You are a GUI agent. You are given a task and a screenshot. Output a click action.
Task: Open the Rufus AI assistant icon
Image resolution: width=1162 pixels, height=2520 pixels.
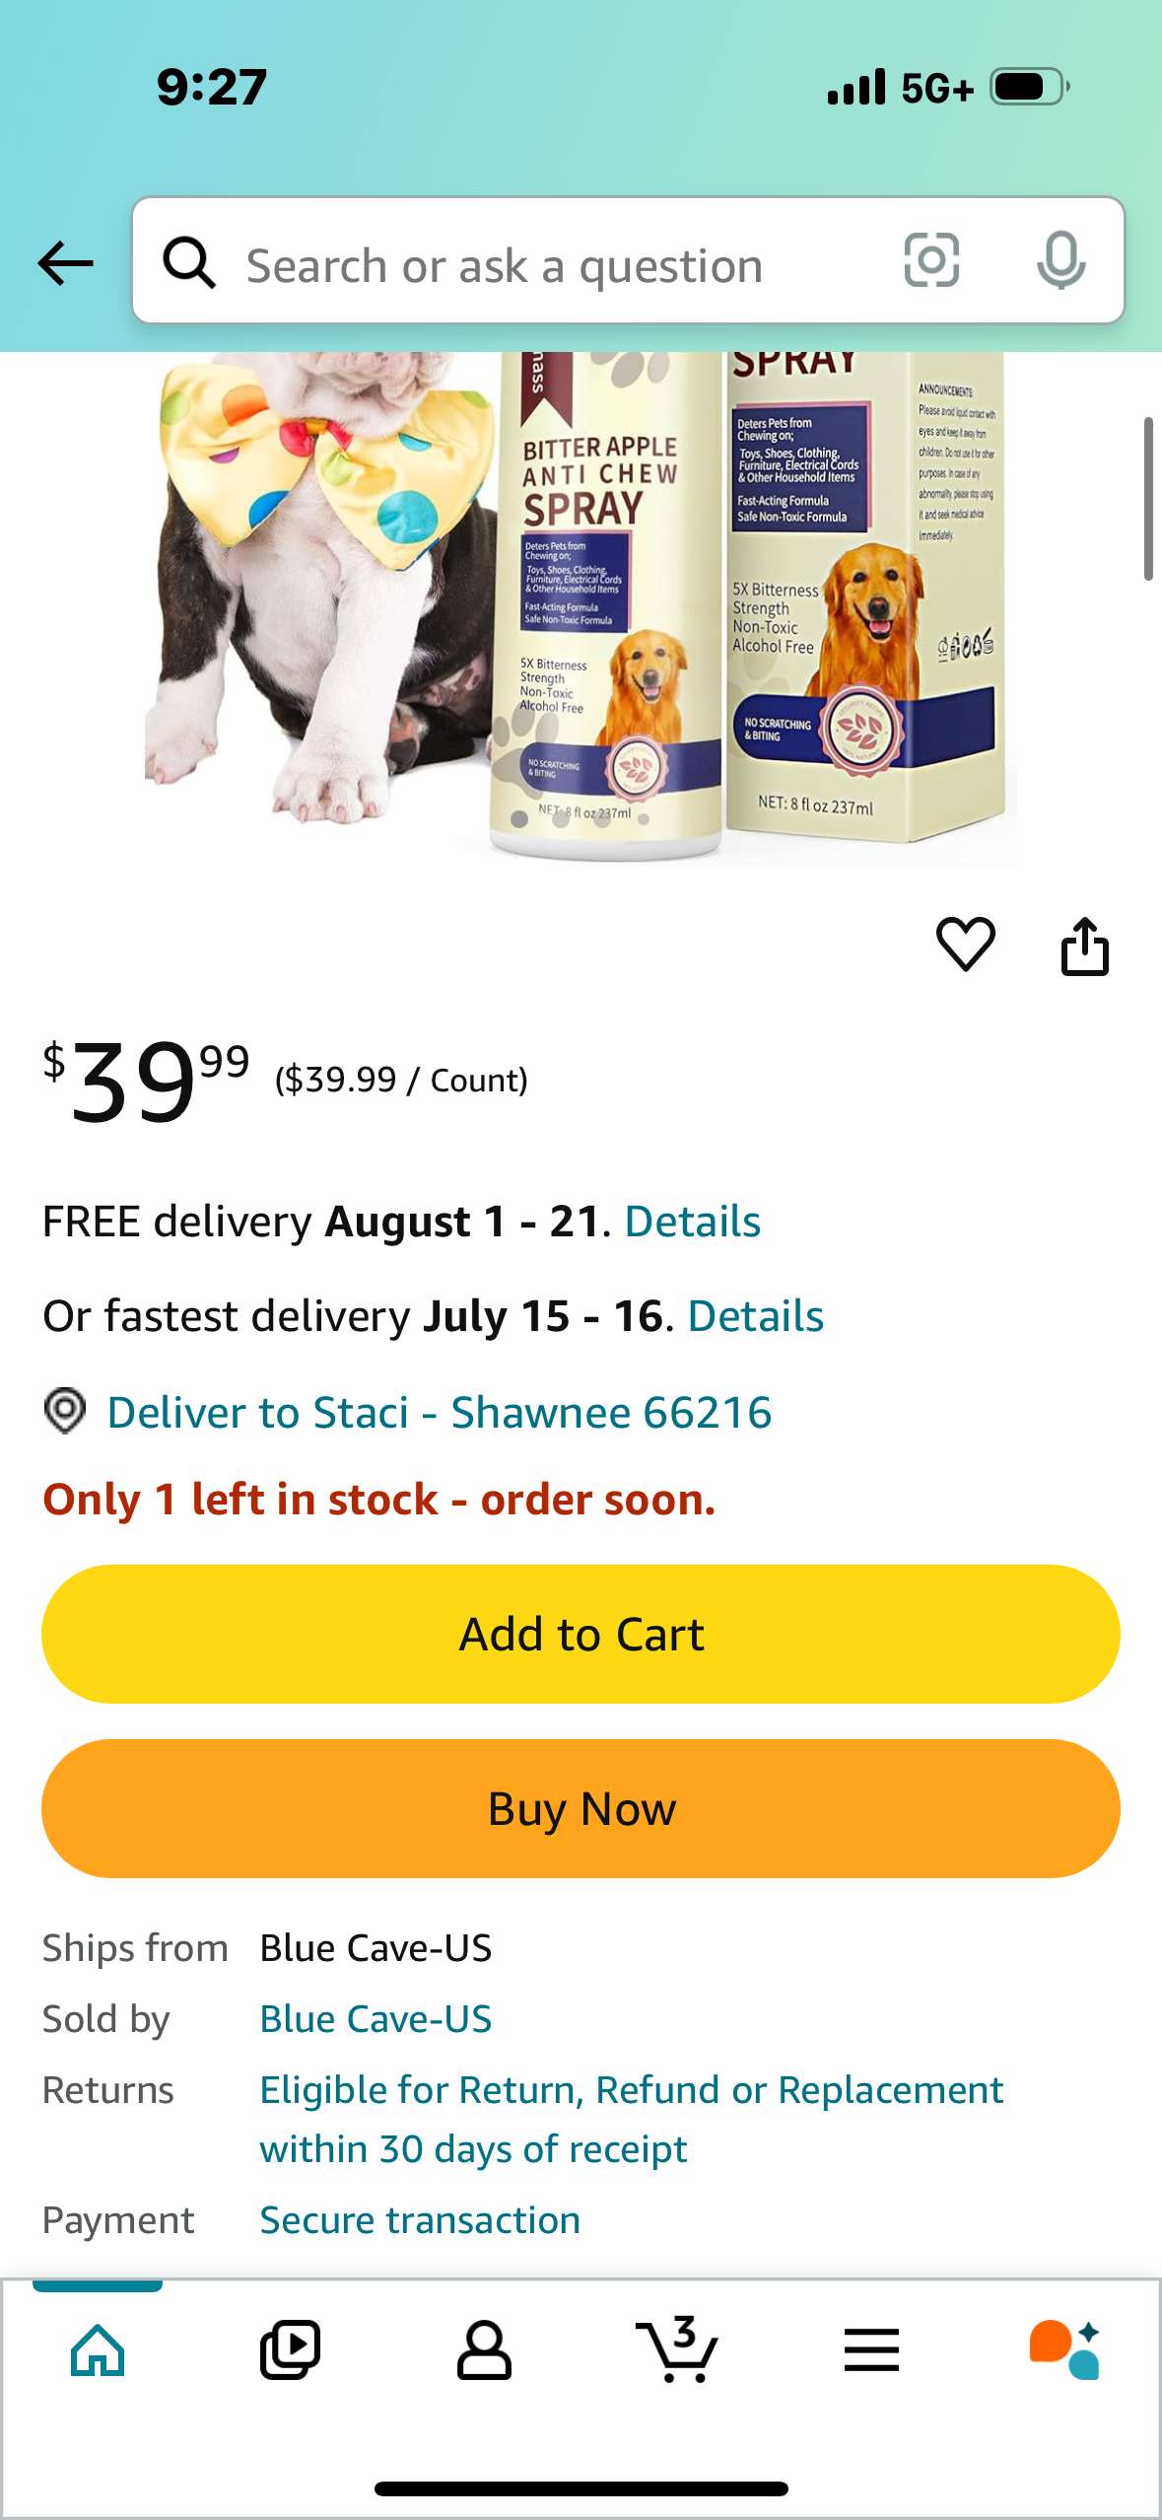[1064, 2349]
